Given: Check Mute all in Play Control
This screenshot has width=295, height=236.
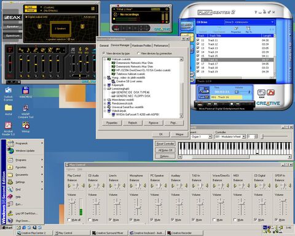Looking at the screenshot, I should click(x=69, y=220).
